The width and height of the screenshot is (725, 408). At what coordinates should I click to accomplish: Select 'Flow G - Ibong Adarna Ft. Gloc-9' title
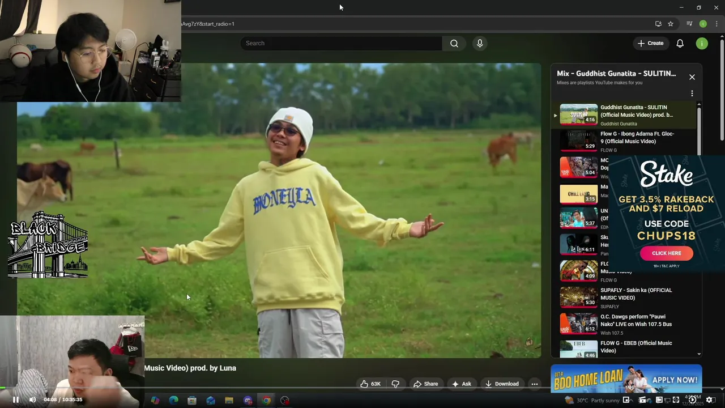pyautogui.click(x=637, y=138)
